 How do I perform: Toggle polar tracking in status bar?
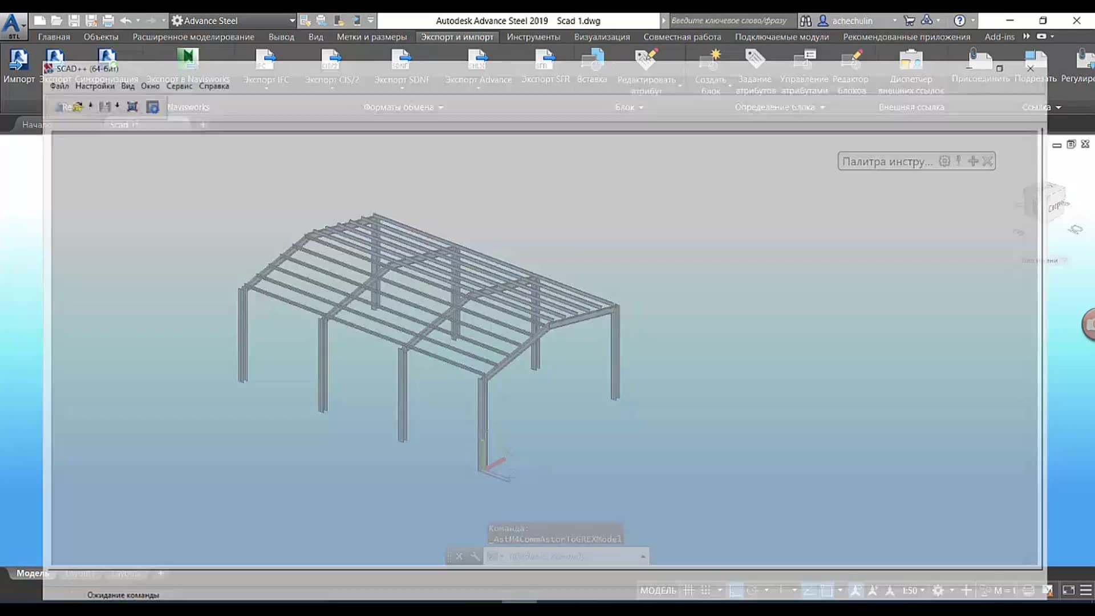[752, 590]
